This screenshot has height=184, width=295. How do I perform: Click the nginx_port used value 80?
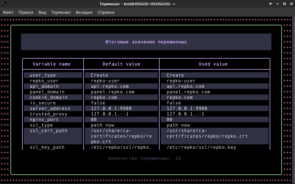tap(169, 120)
